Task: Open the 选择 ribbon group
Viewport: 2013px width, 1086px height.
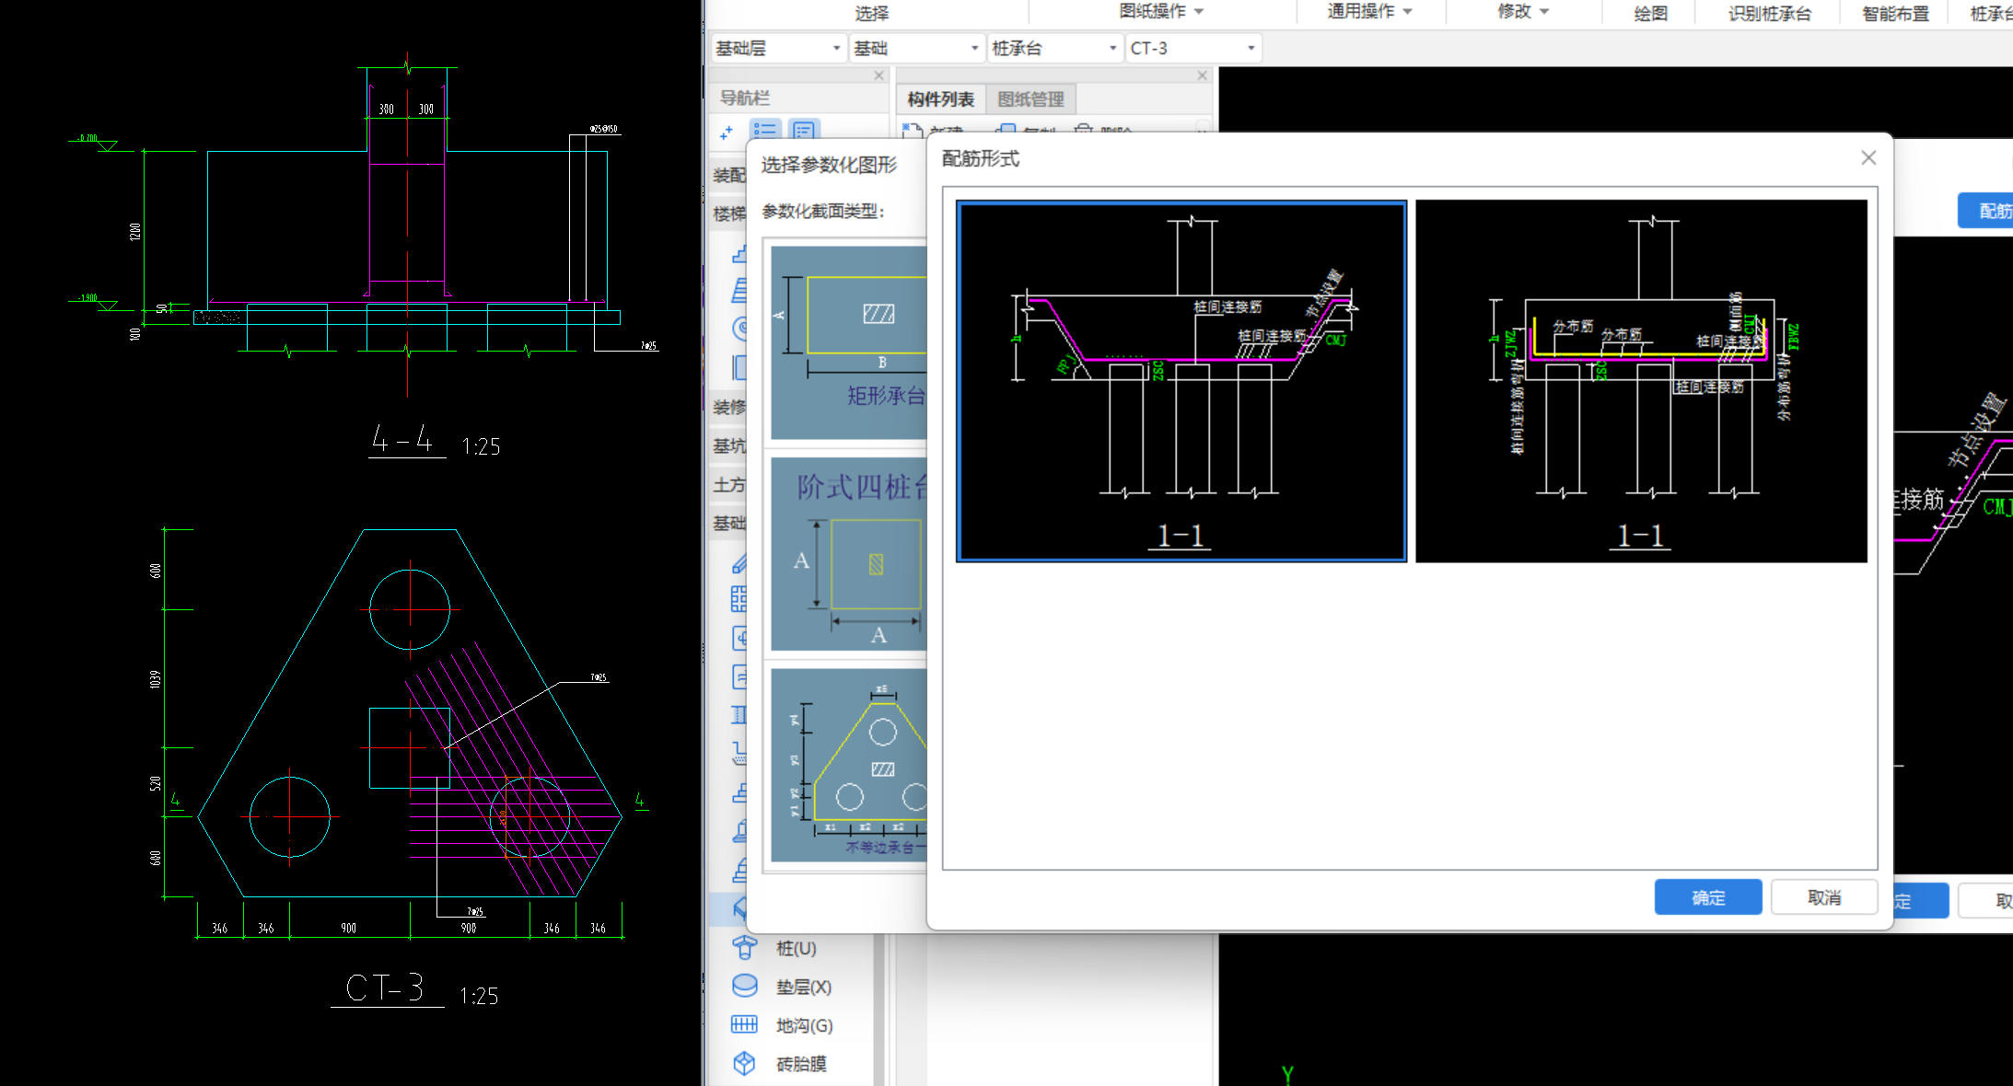Action: pyautogui.click(x=871, y=13)
